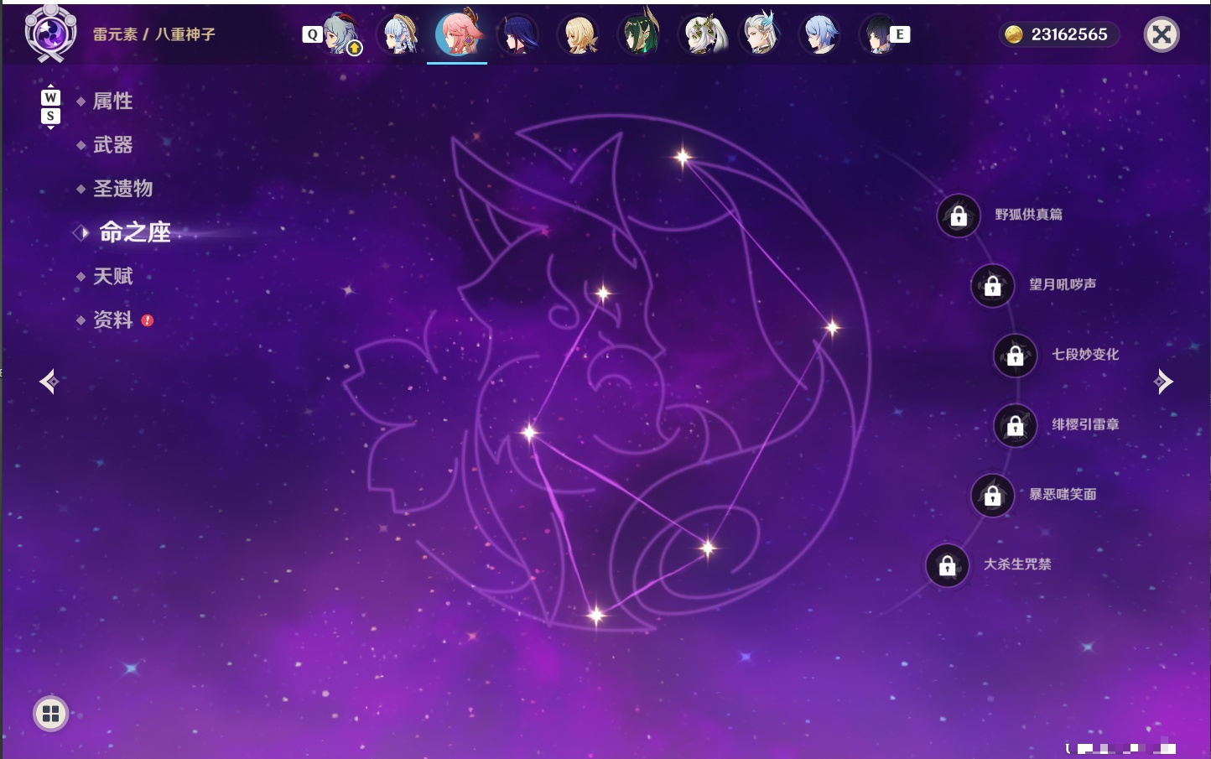Open the locked 野狐供真篇 constellation node
The height and width of the screenshot is (759, 1211).
click(x=959, y=216)
